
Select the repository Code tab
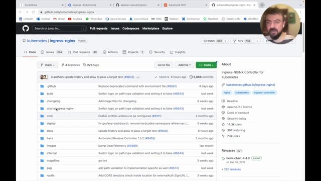[x=30, y=52]
